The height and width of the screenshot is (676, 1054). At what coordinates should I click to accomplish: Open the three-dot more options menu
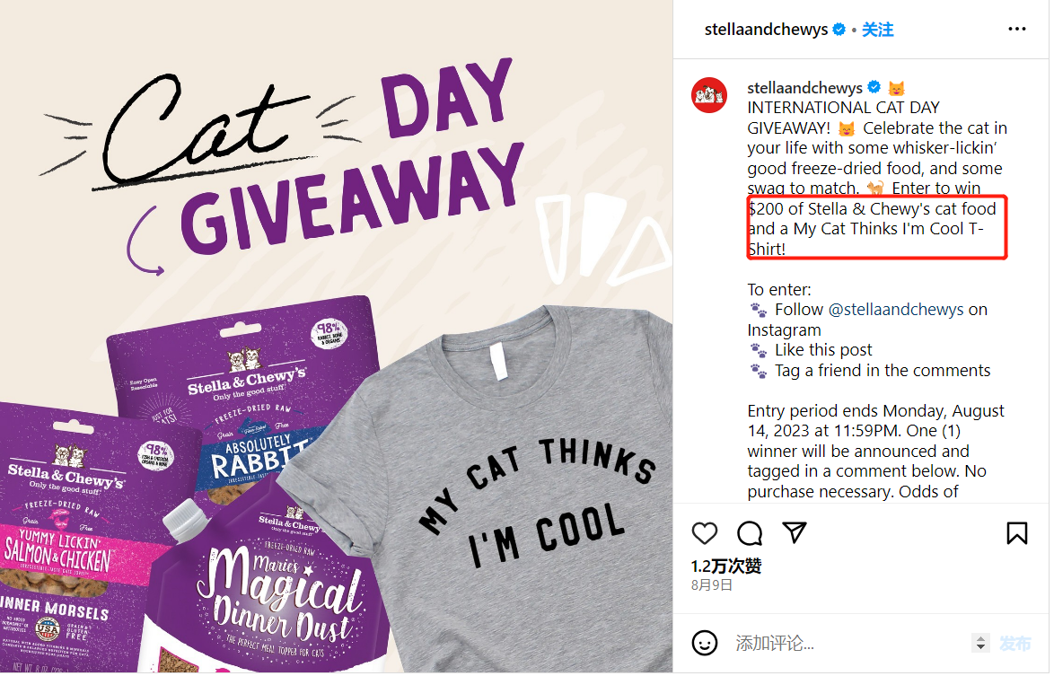click(x=1017, y=29)
